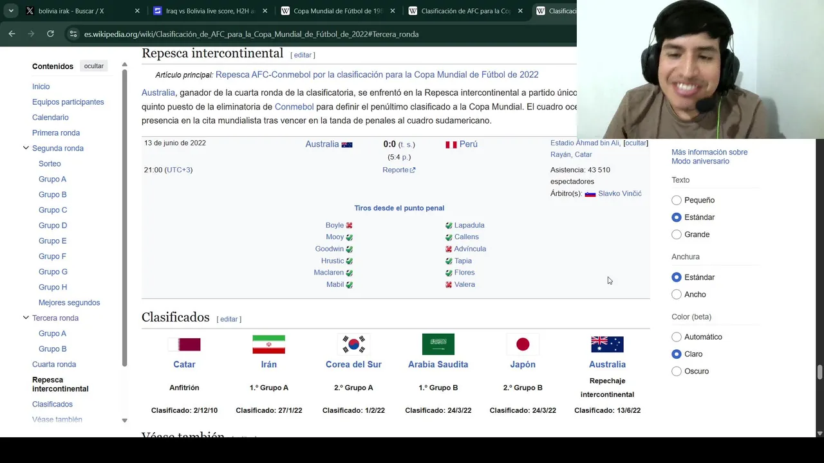Hide the Contenidos sidebar with 'ocultar'
824x463 pixels.
pyautogui.click(x=94, y=66)
